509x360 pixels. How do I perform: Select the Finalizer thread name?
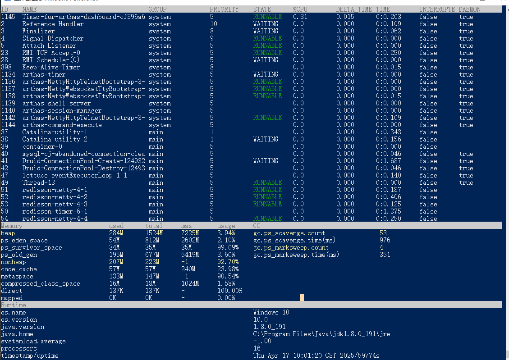click(x=38, y=31)
